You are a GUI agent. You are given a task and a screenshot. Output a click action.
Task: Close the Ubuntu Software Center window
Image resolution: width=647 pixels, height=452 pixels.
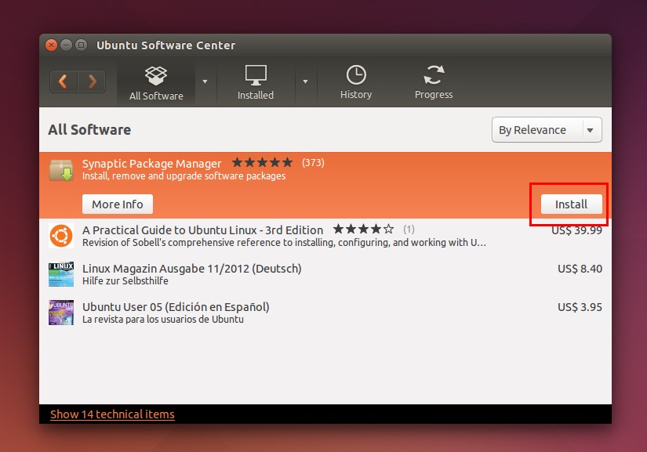(x=51, y=45)
